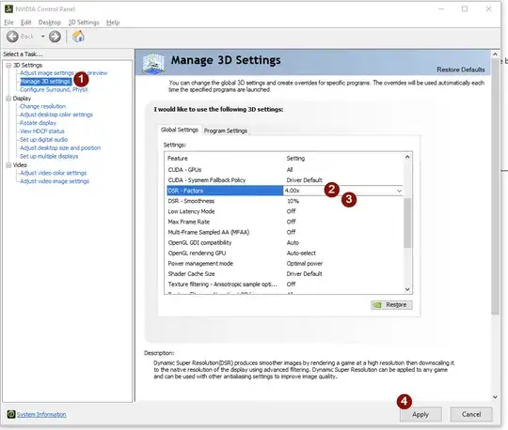Click the Back arrow toolbar icon
Image resolution: width=508 pixels, height=430 pixels.
click(12, 37)
